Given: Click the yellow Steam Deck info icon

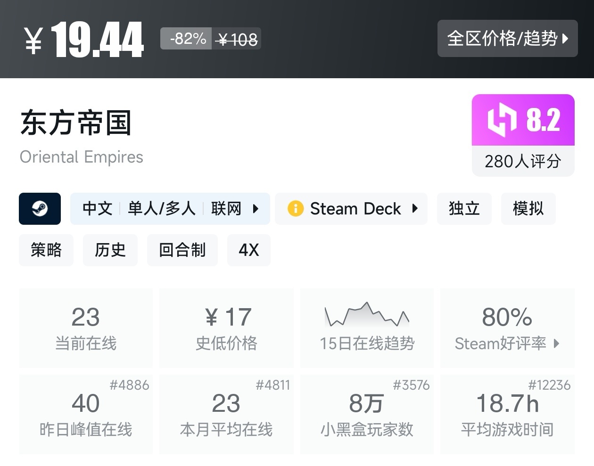Looking at the screenshot, I should pos(295,208).
